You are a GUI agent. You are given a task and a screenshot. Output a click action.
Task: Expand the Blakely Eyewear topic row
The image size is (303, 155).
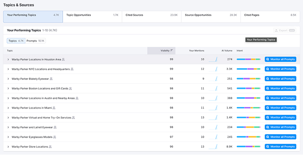tap(8, 79)
